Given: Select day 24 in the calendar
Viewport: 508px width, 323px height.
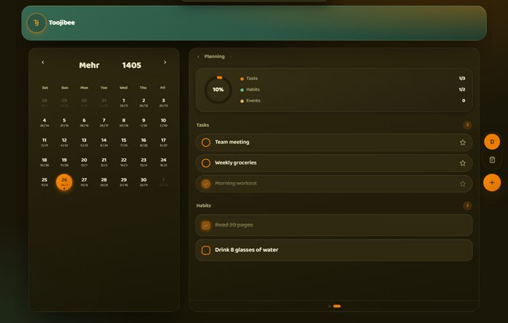Looking at the screenshot, I should (x=163, y=162).
